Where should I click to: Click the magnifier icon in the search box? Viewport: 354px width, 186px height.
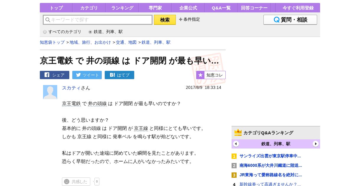click(x=47, y=20)
